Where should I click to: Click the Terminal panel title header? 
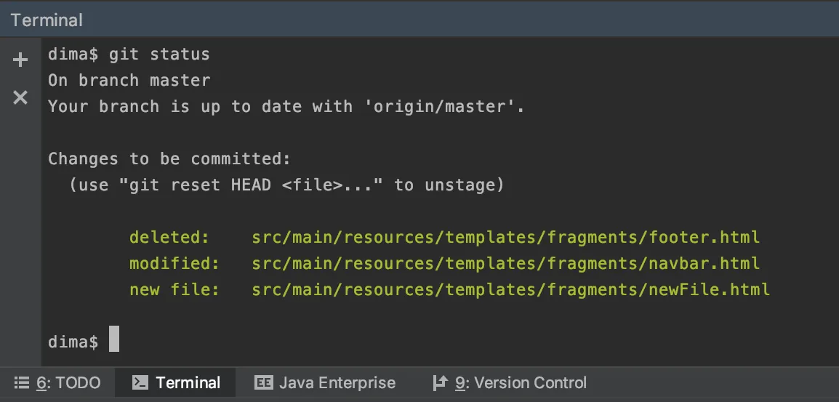47,20
